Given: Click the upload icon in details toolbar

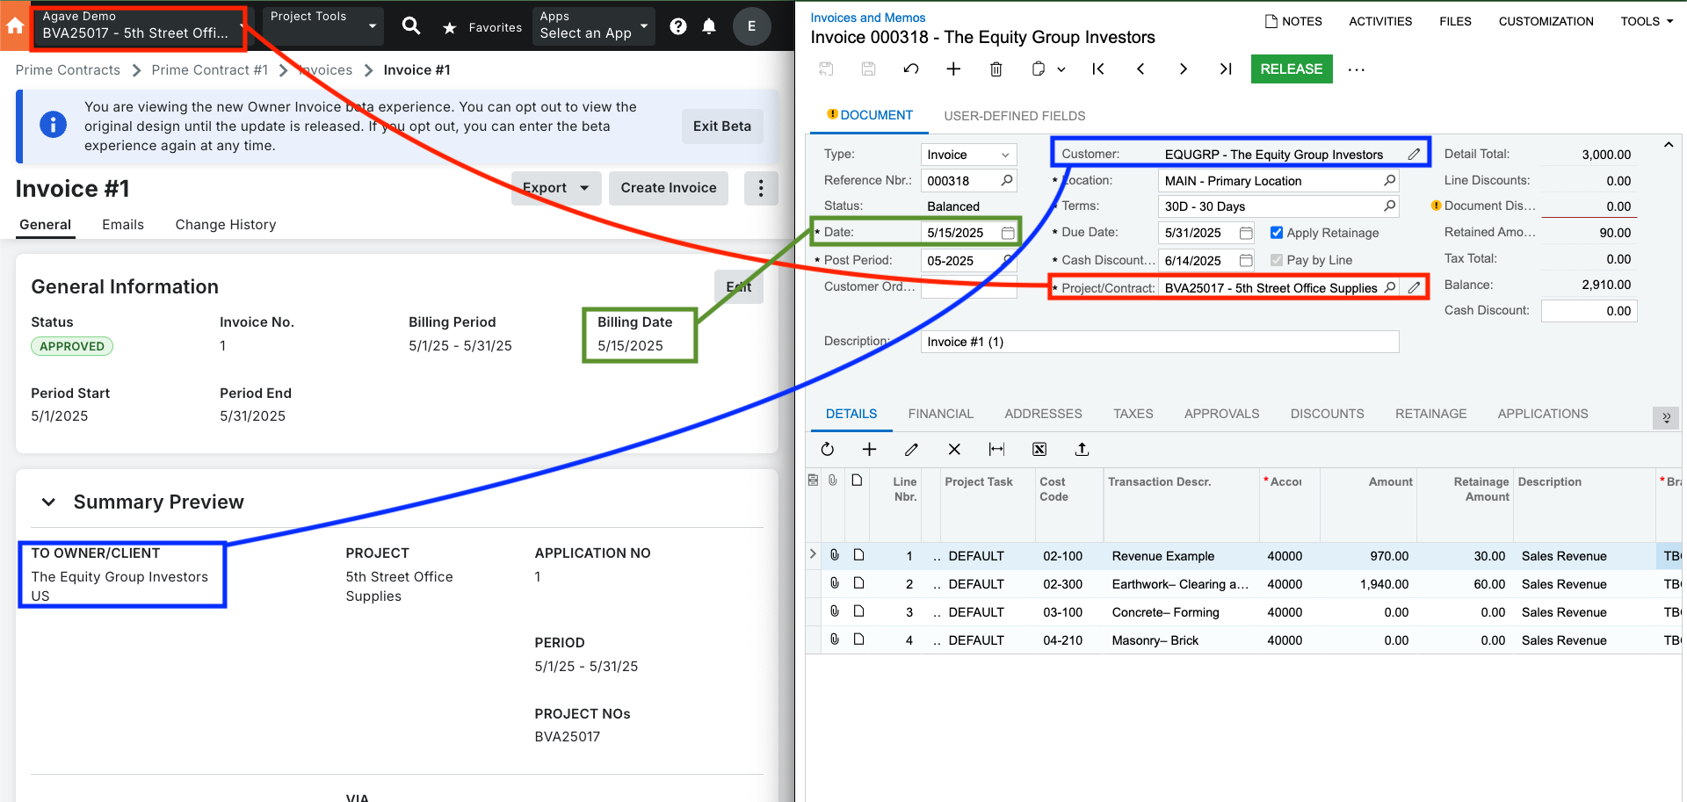Looking at the screenshot, I should pyautogui.click(x=1082, y=449).
